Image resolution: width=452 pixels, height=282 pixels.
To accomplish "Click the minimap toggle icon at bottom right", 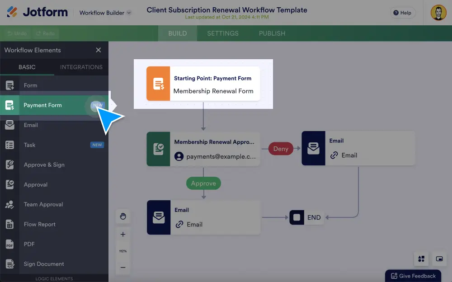I will [x=439, y=258].
